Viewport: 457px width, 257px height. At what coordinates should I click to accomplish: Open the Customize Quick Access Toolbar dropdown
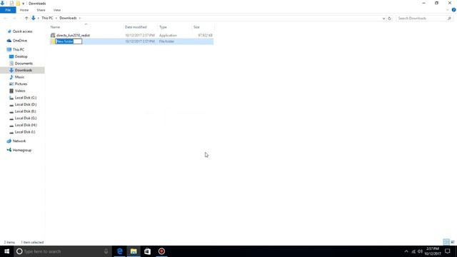point(24,4)
